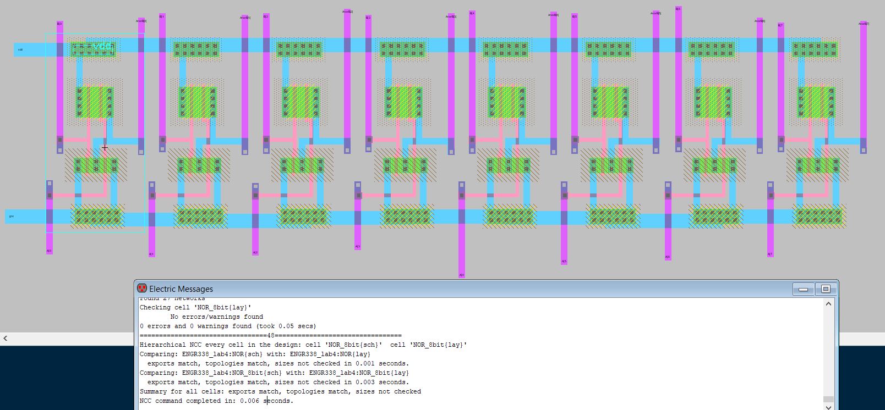Screen dimensions: 885x410
Task: Click the B[0] input pin label
Action: [x=59, y=24]
